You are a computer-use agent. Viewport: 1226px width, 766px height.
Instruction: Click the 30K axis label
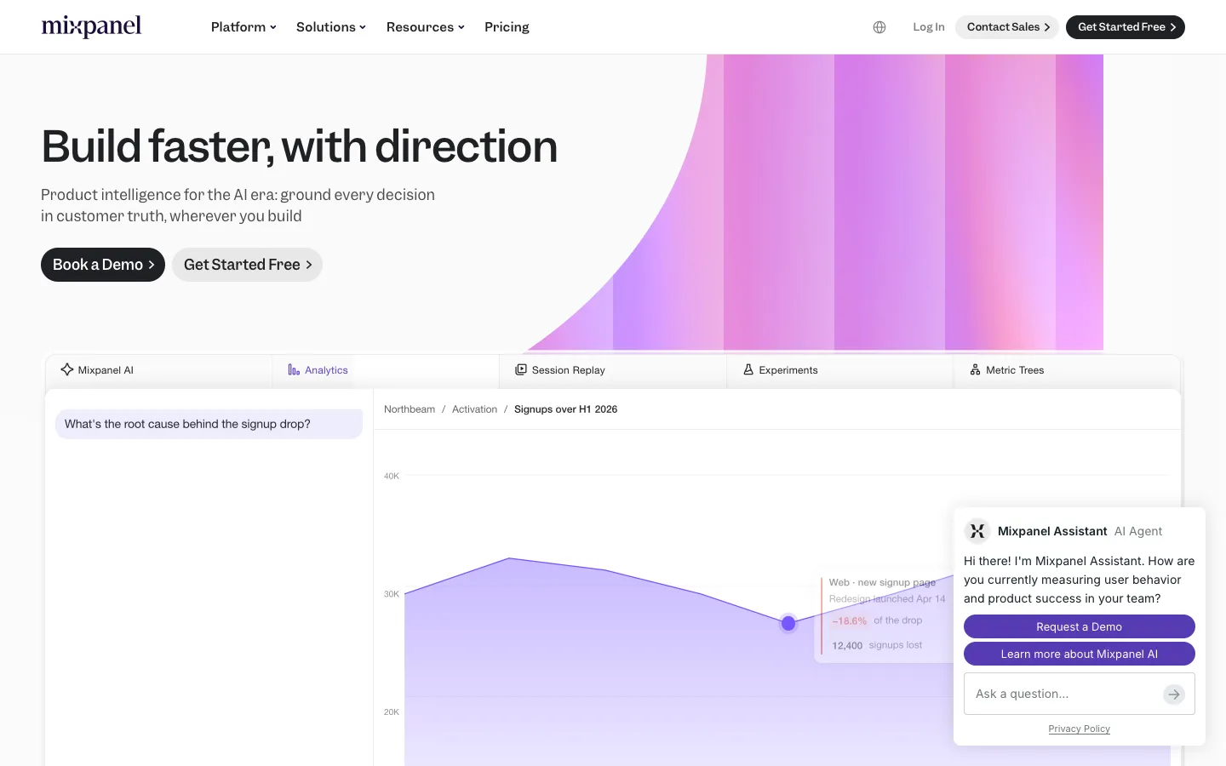[392, 594]
